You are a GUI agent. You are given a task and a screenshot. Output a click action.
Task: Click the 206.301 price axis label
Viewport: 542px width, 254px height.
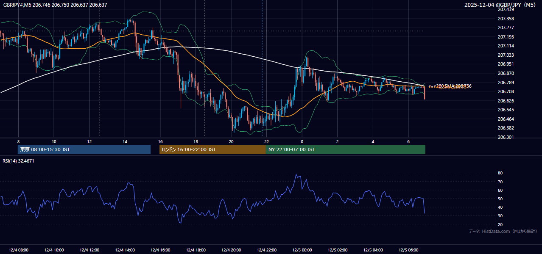506,137
